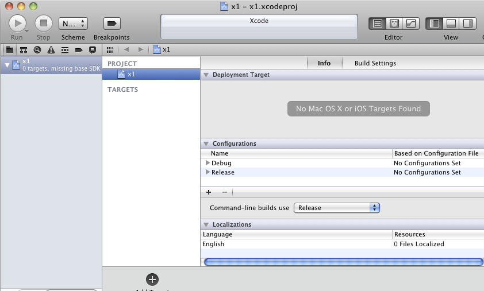Go forward in the jump bar
The height and width of the screenshot is (291, 484).
(141, 49)
